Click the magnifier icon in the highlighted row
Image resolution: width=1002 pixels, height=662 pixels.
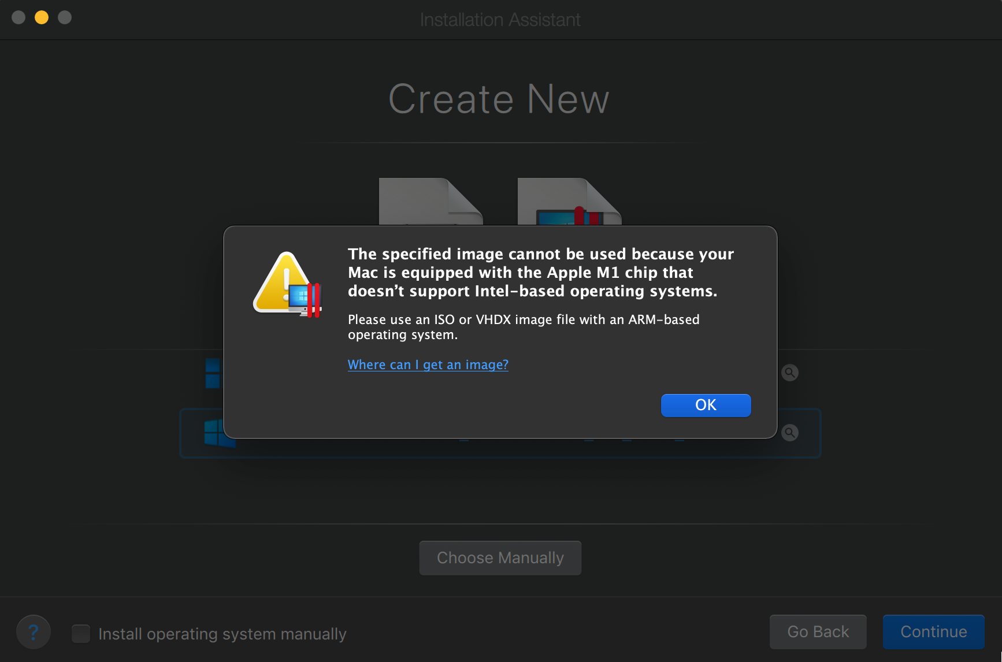tap(790, 433)
